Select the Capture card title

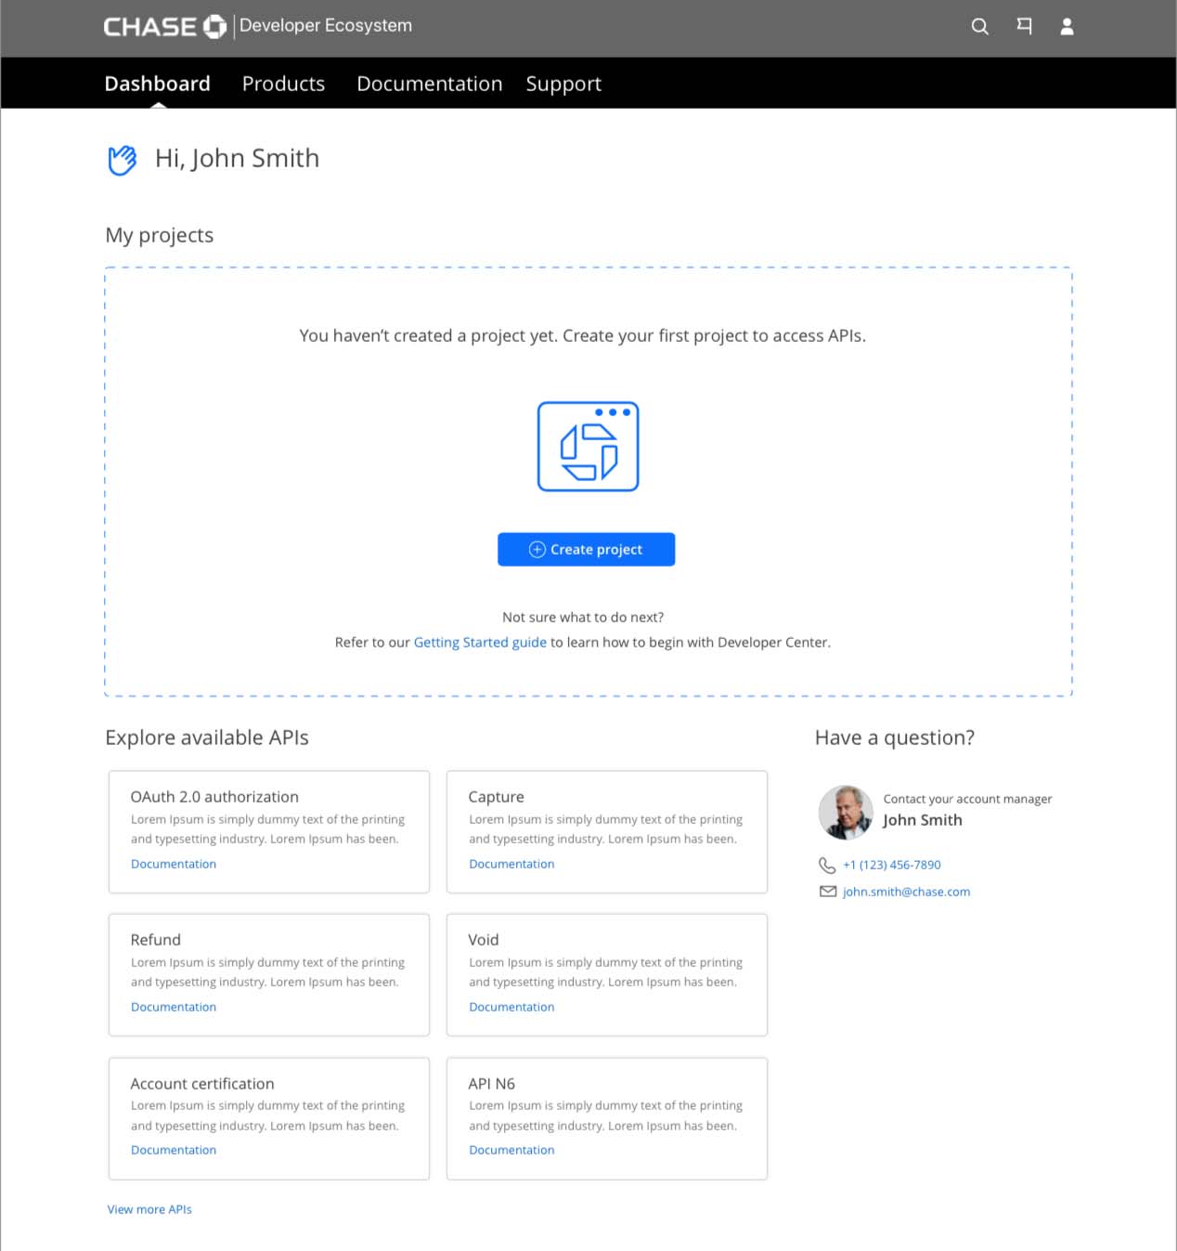(497, 797)
